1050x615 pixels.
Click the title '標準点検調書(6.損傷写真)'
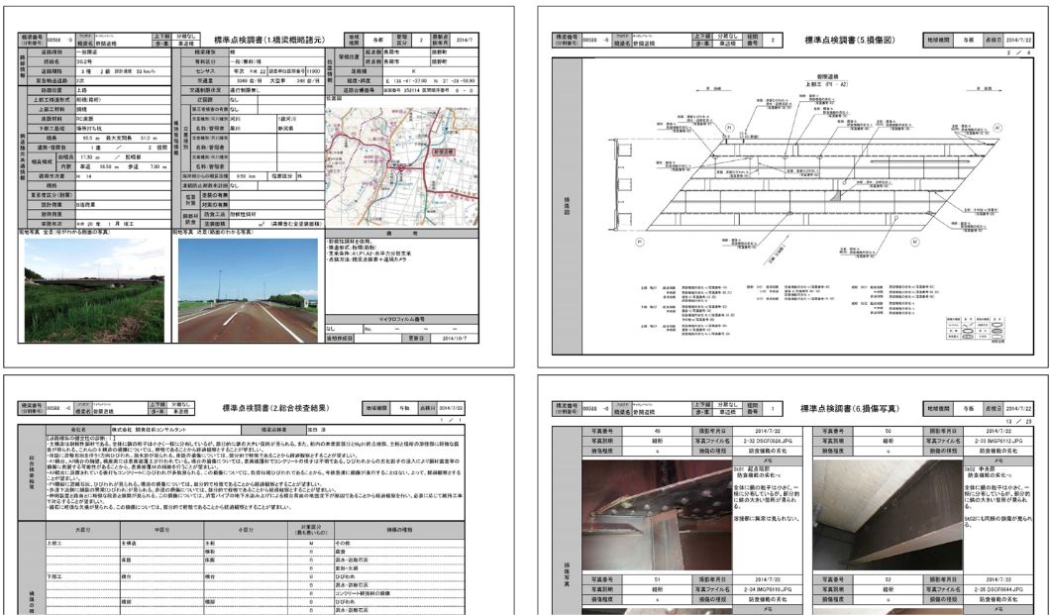coord(850,408)
